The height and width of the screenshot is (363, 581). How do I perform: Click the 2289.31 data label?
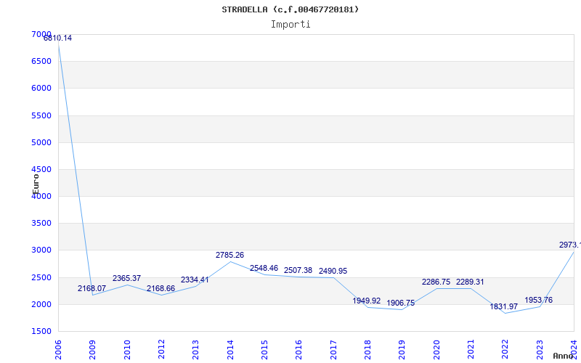click(x=470, y=282)
